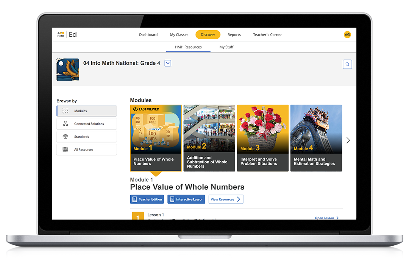
Task: Click the Into Math Grade 4 cover image
Action: [x=67, y=69]
